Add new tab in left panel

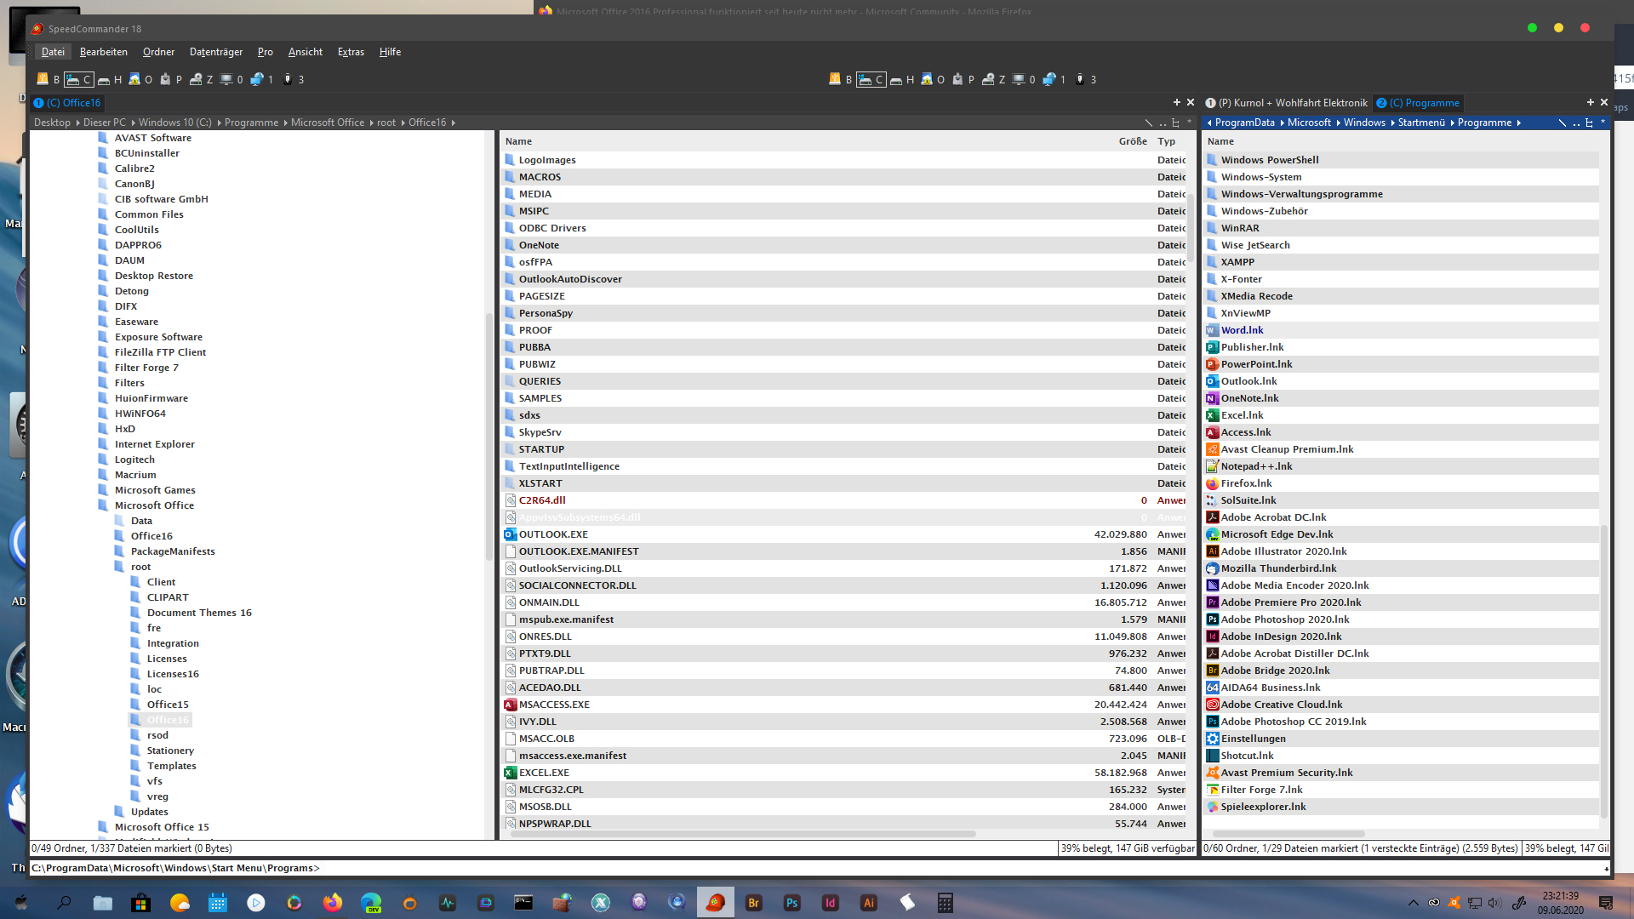[1176, 102]
